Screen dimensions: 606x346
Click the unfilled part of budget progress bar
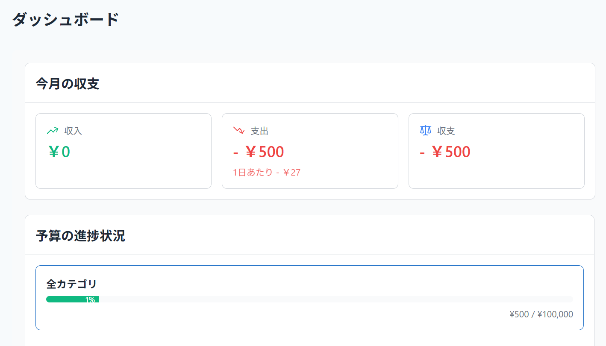tap(336, 299)
